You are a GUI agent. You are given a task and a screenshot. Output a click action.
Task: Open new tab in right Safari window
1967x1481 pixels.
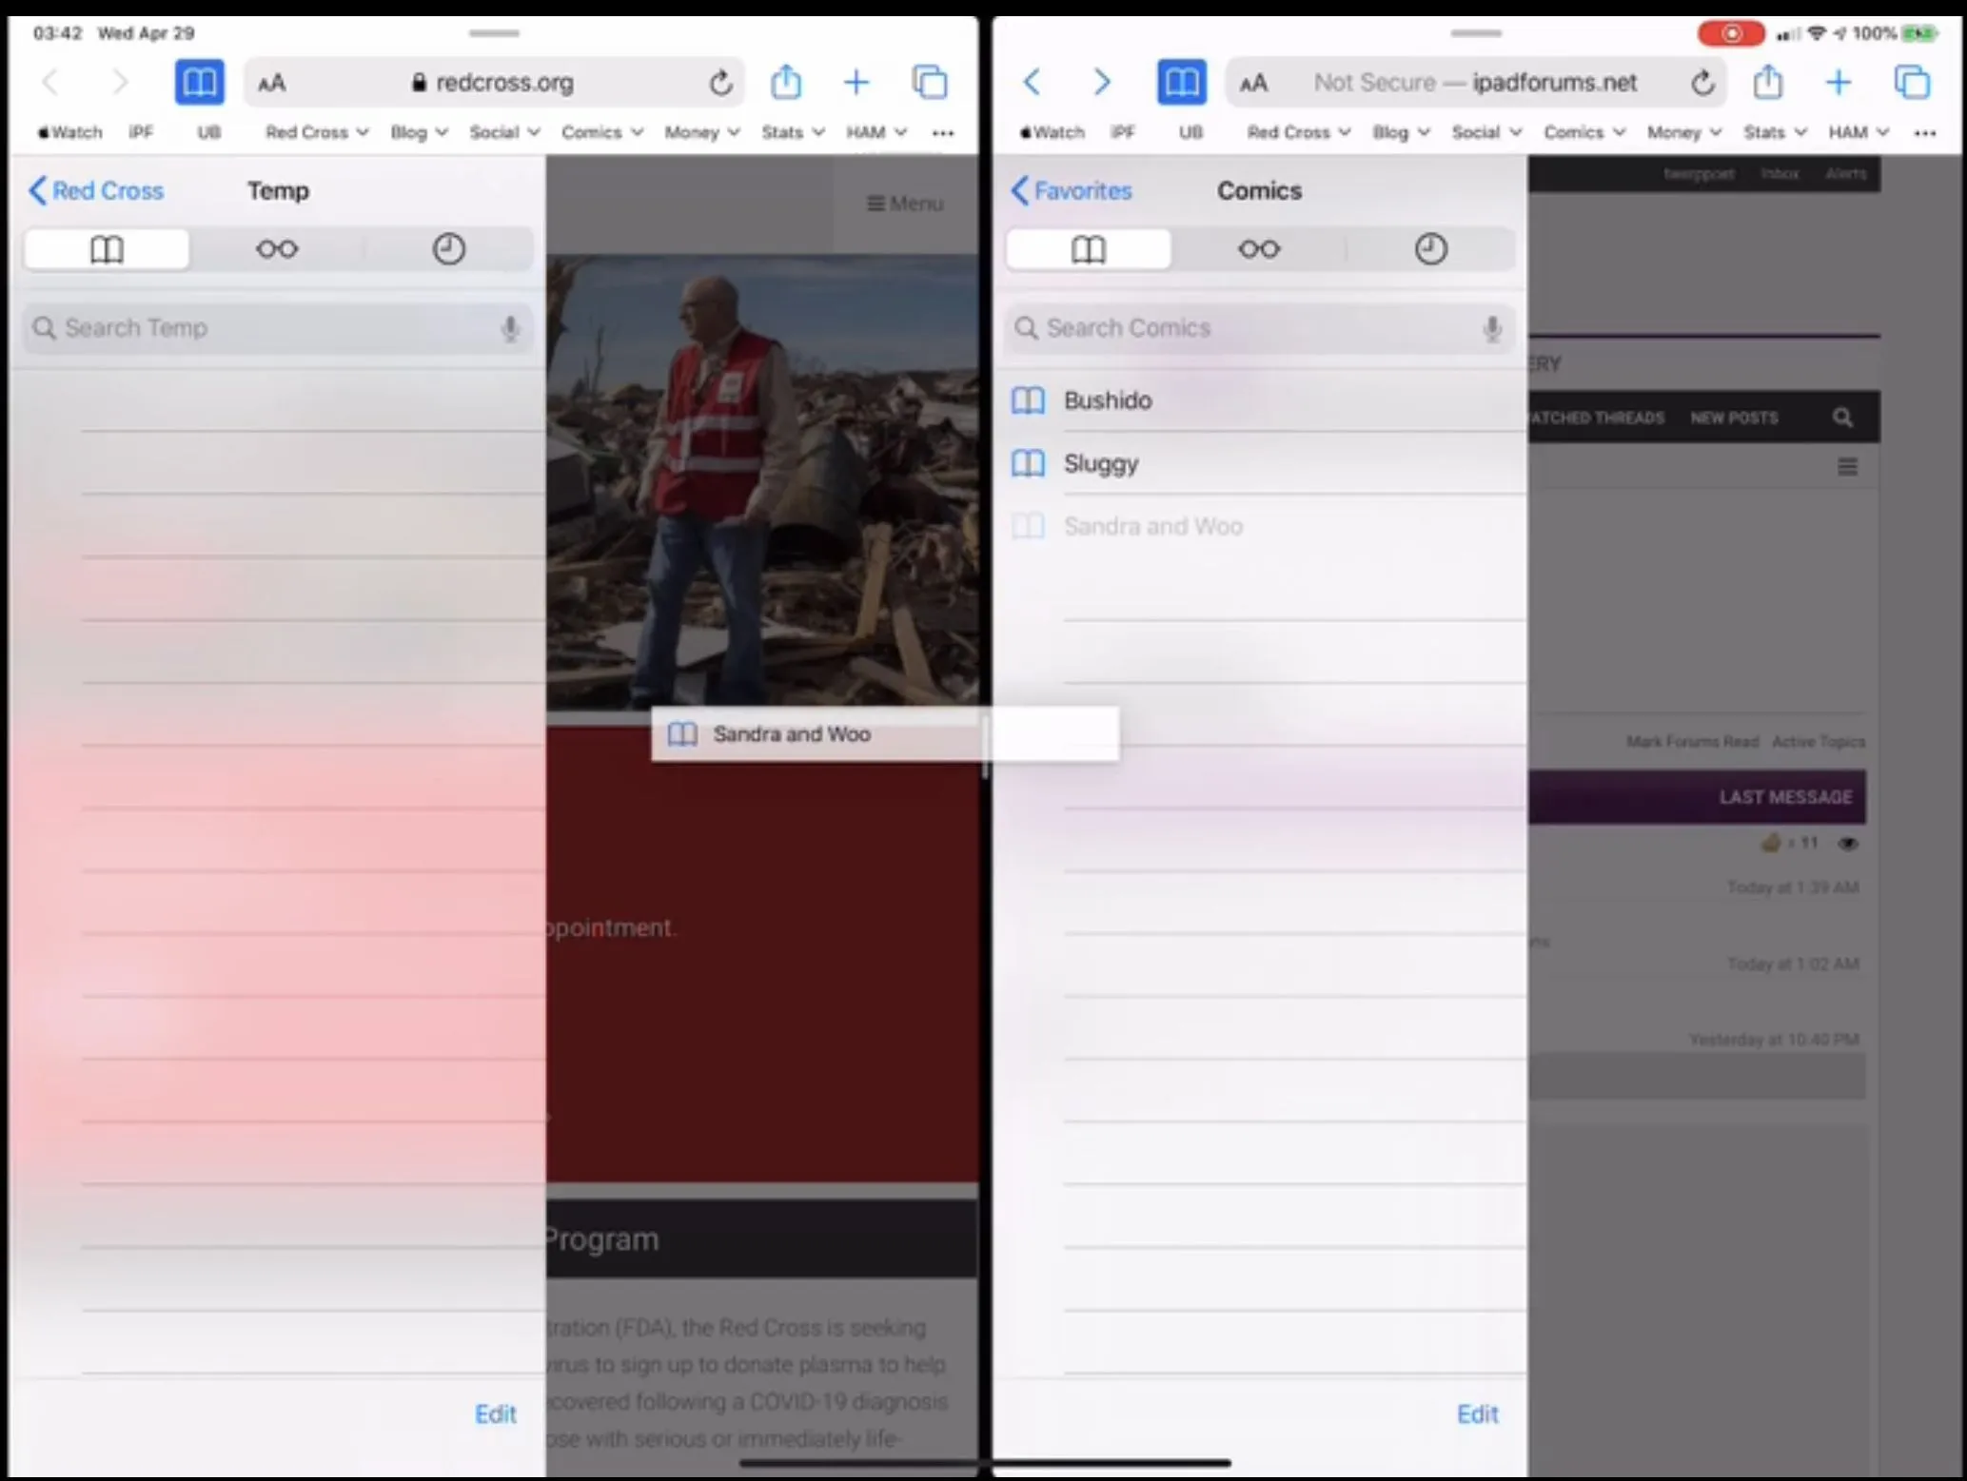point(1838,83)
